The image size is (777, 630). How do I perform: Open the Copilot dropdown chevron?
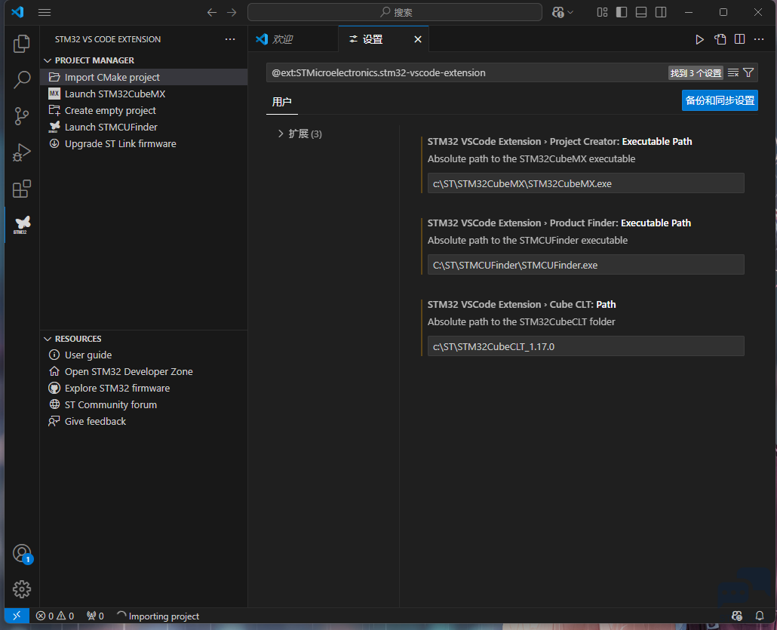click(x=570, y=12)
